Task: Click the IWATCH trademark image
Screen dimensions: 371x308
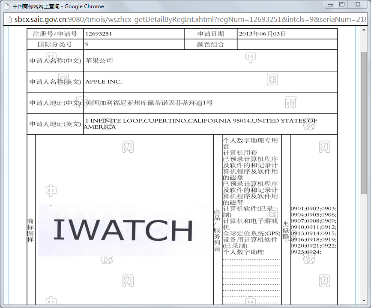Action: tap(125, 230)
